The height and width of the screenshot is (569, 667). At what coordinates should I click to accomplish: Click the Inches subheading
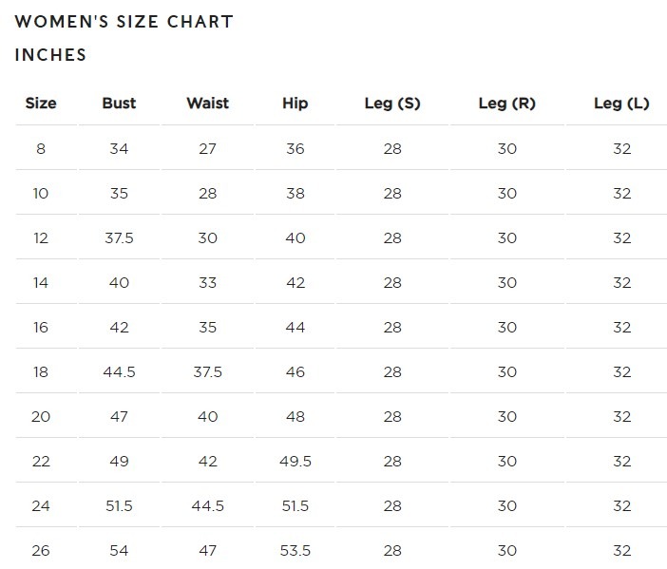click(50, 55)
